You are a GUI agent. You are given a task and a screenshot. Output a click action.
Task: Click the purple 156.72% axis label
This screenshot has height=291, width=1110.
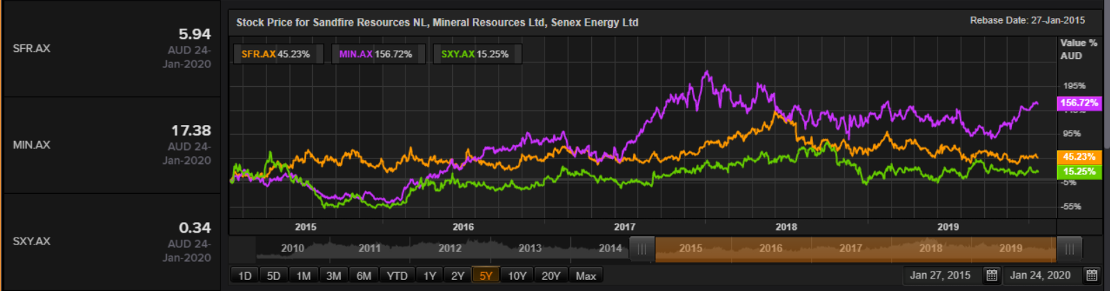tap(1079, 103)
